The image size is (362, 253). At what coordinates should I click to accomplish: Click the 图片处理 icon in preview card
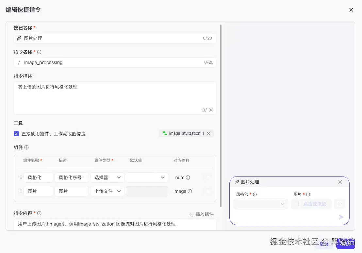click(237, 182)
